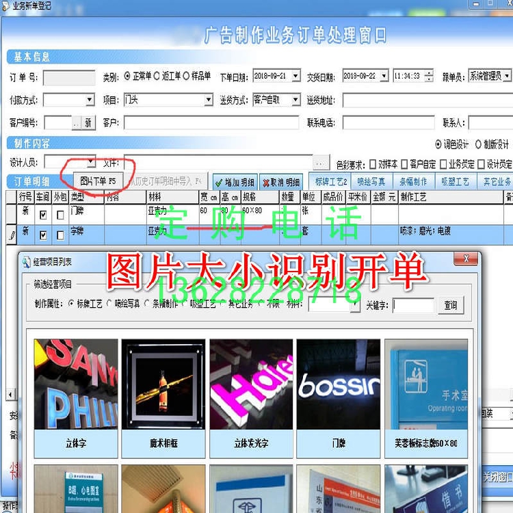Click the 送货地址 input field
The image size is (513, 513).
point(428,100)
